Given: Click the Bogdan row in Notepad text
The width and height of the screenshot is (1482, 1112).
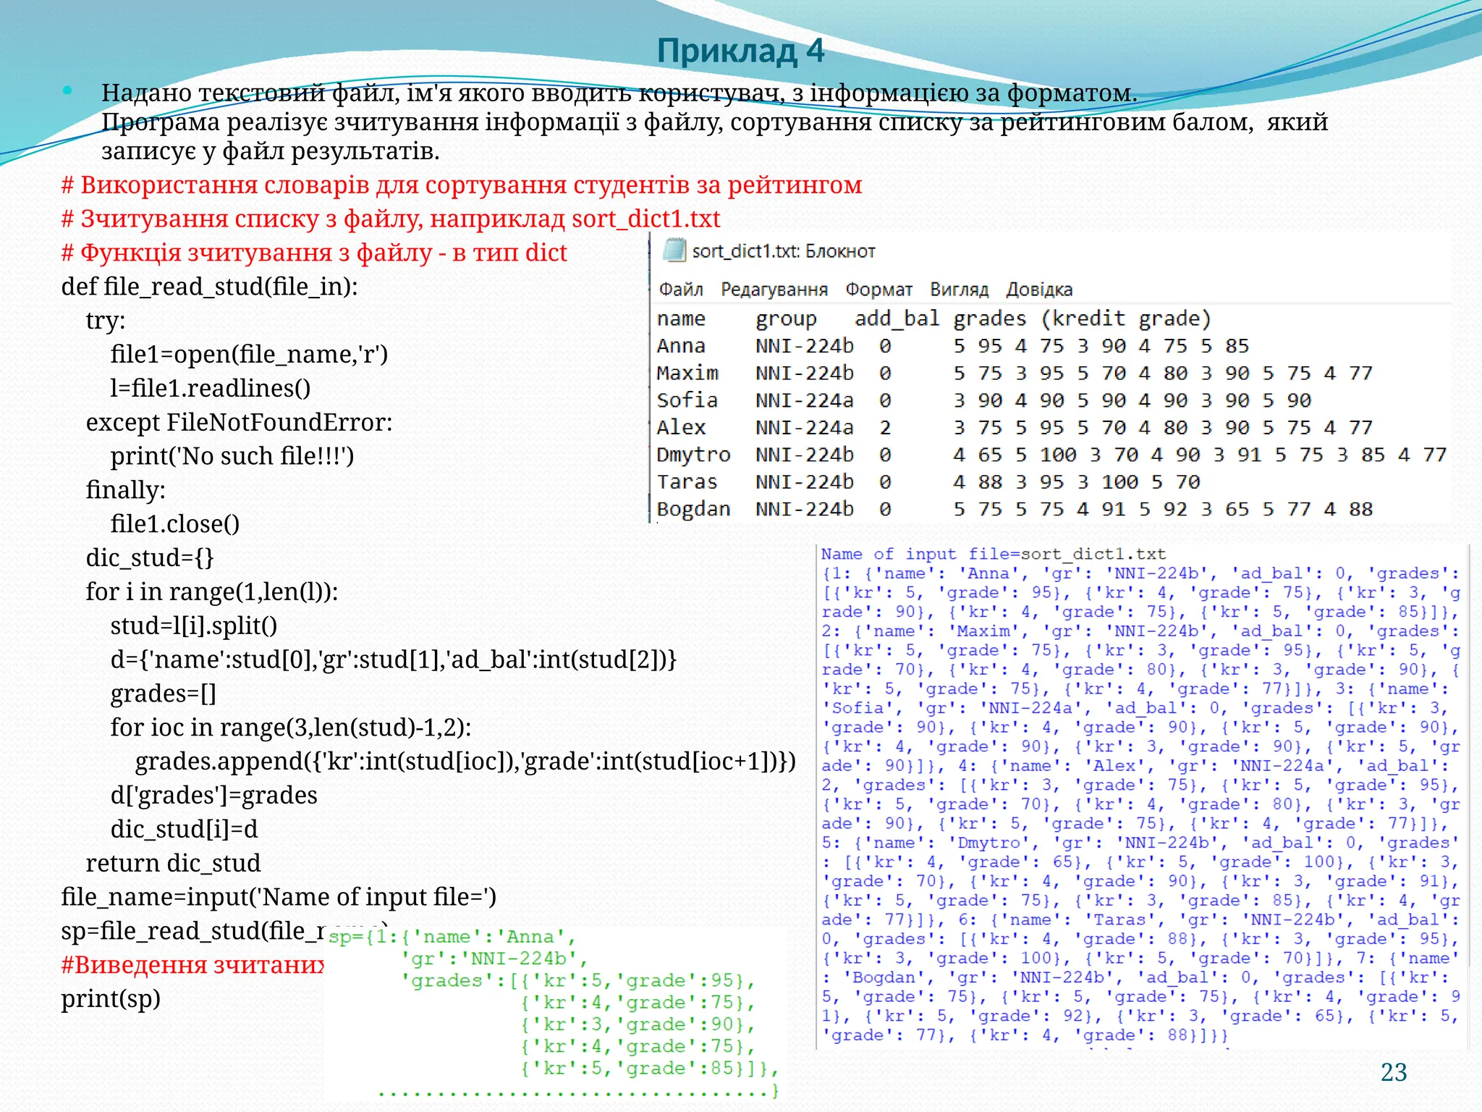Looking at the screenshot, I should (x=1013, y=509).
